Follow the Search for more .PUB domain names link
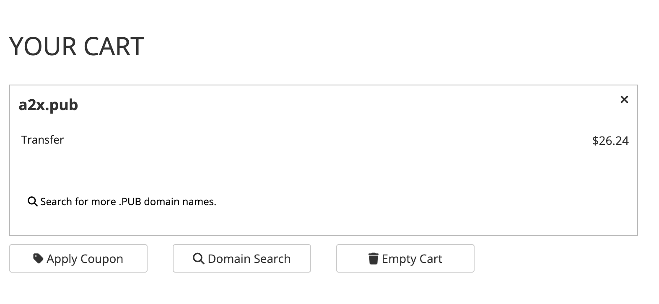 coord(128,202)
